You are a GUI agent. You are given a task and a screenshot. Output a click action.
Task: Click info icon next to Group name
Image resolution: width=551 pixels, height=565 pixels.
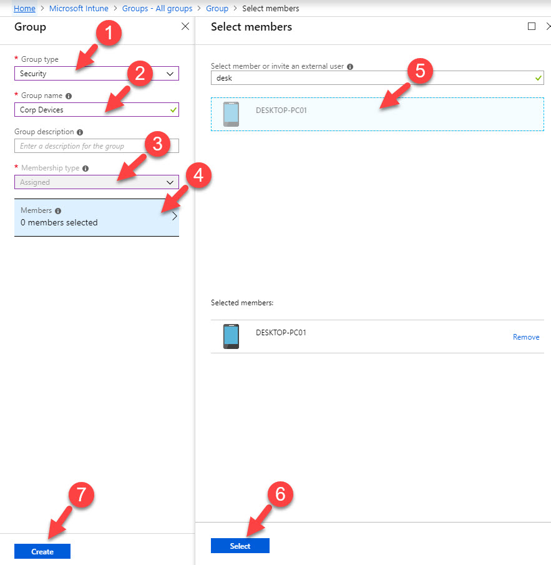(x=69, y=96)
